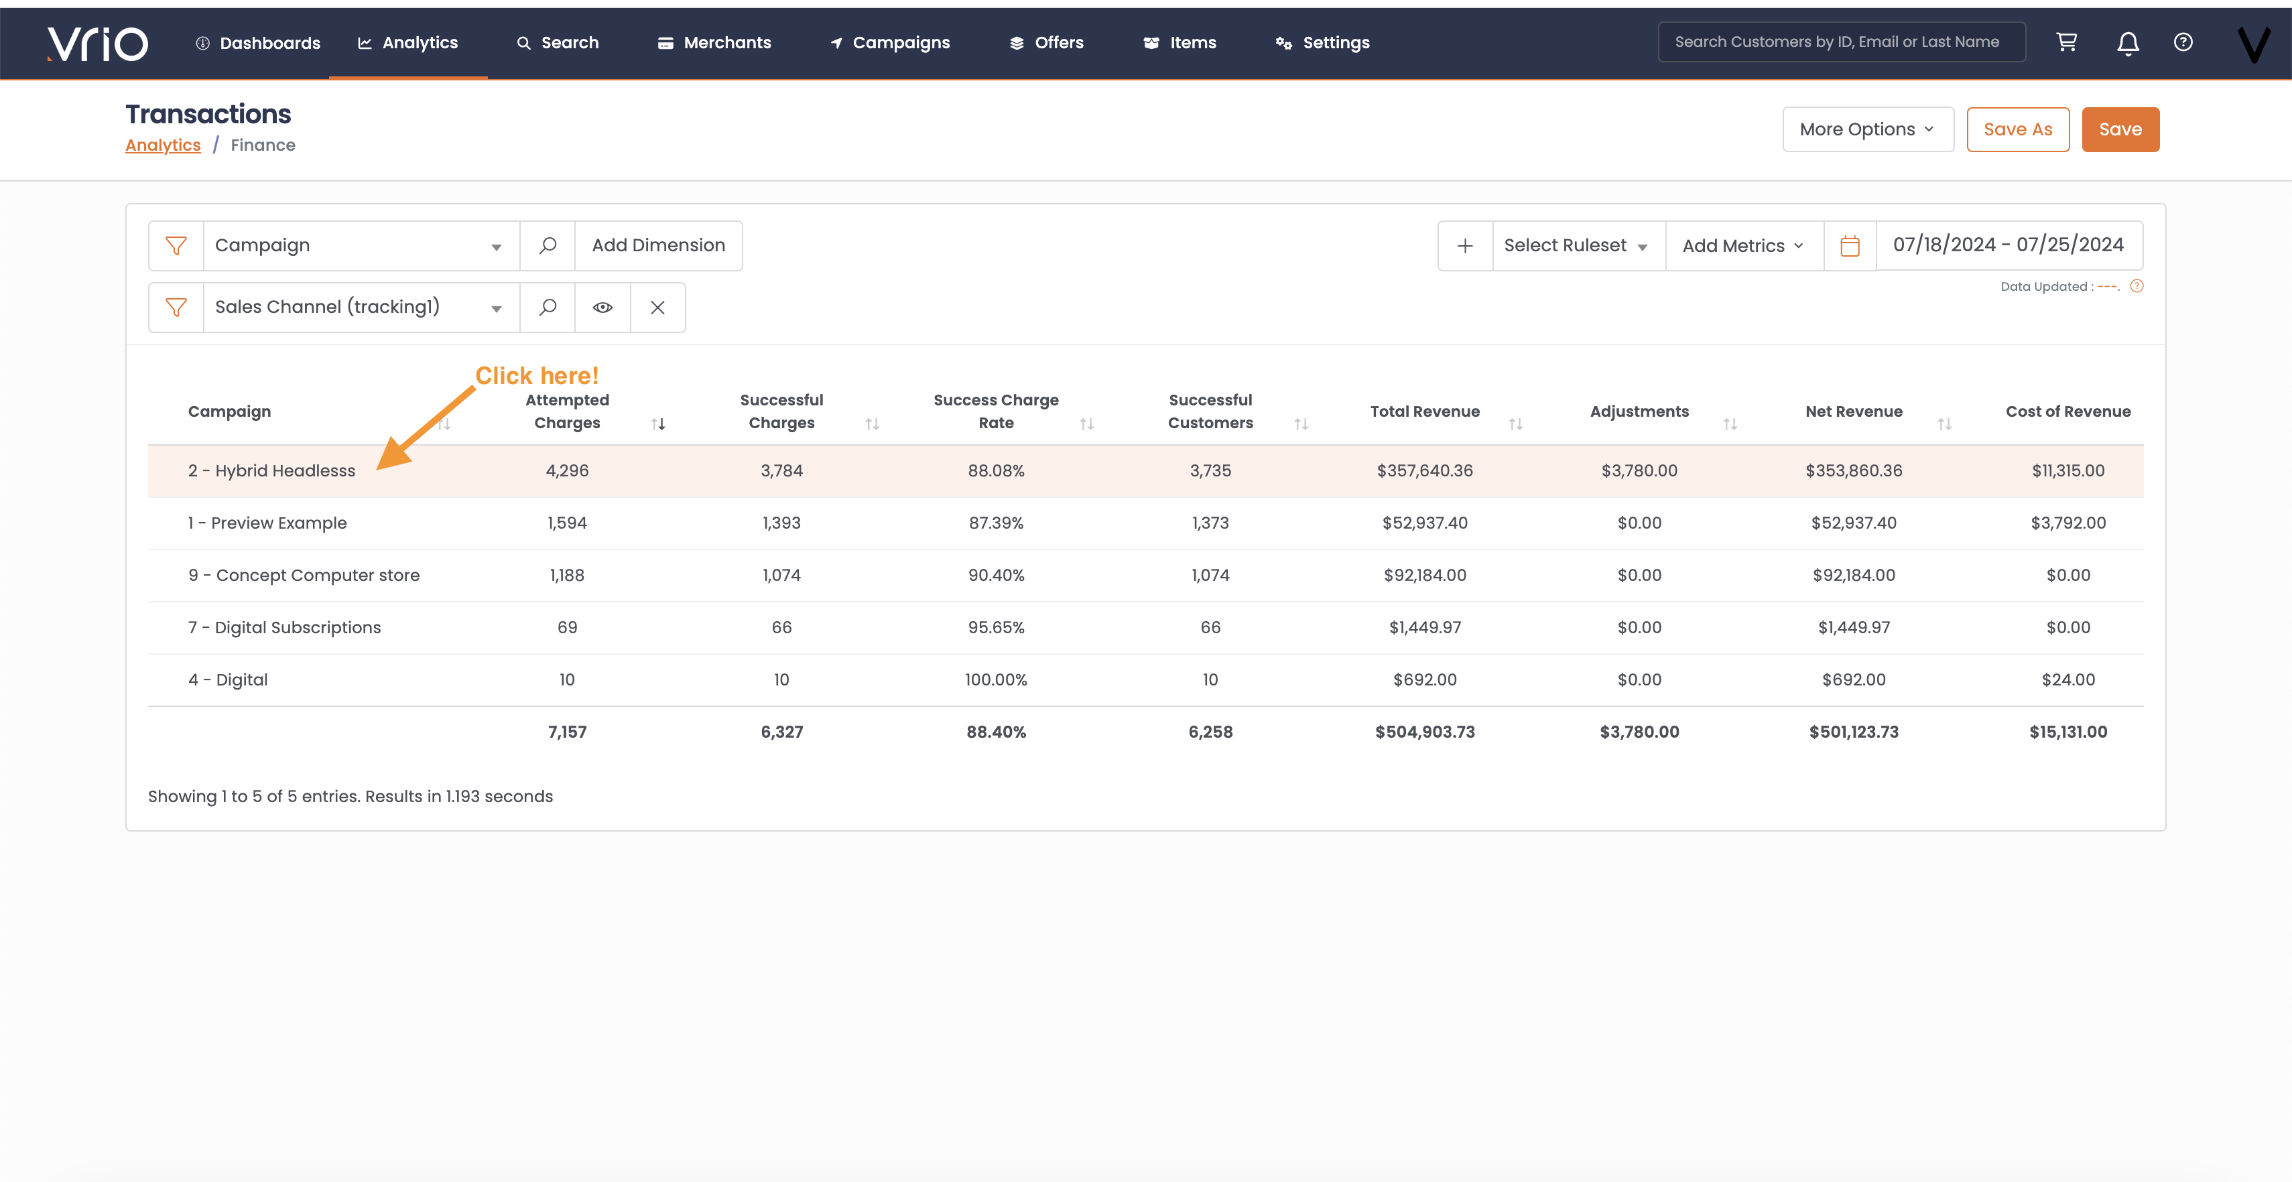Image resolution: width=2292 pixels, height=1182 pixels.
Task: Open the shopping cart icon
Action: (x=2066, y=42)
